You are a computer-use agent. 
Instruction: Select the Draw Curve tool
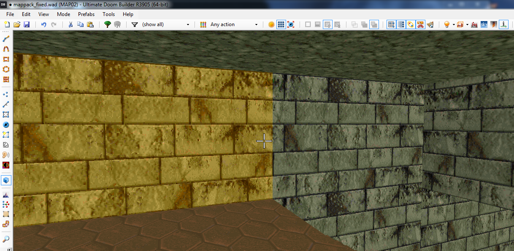(6, 49)
